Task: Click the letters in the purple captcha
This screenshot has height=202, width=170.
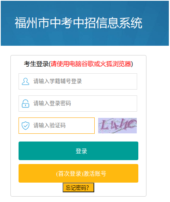Action: (x=118, y=125)
